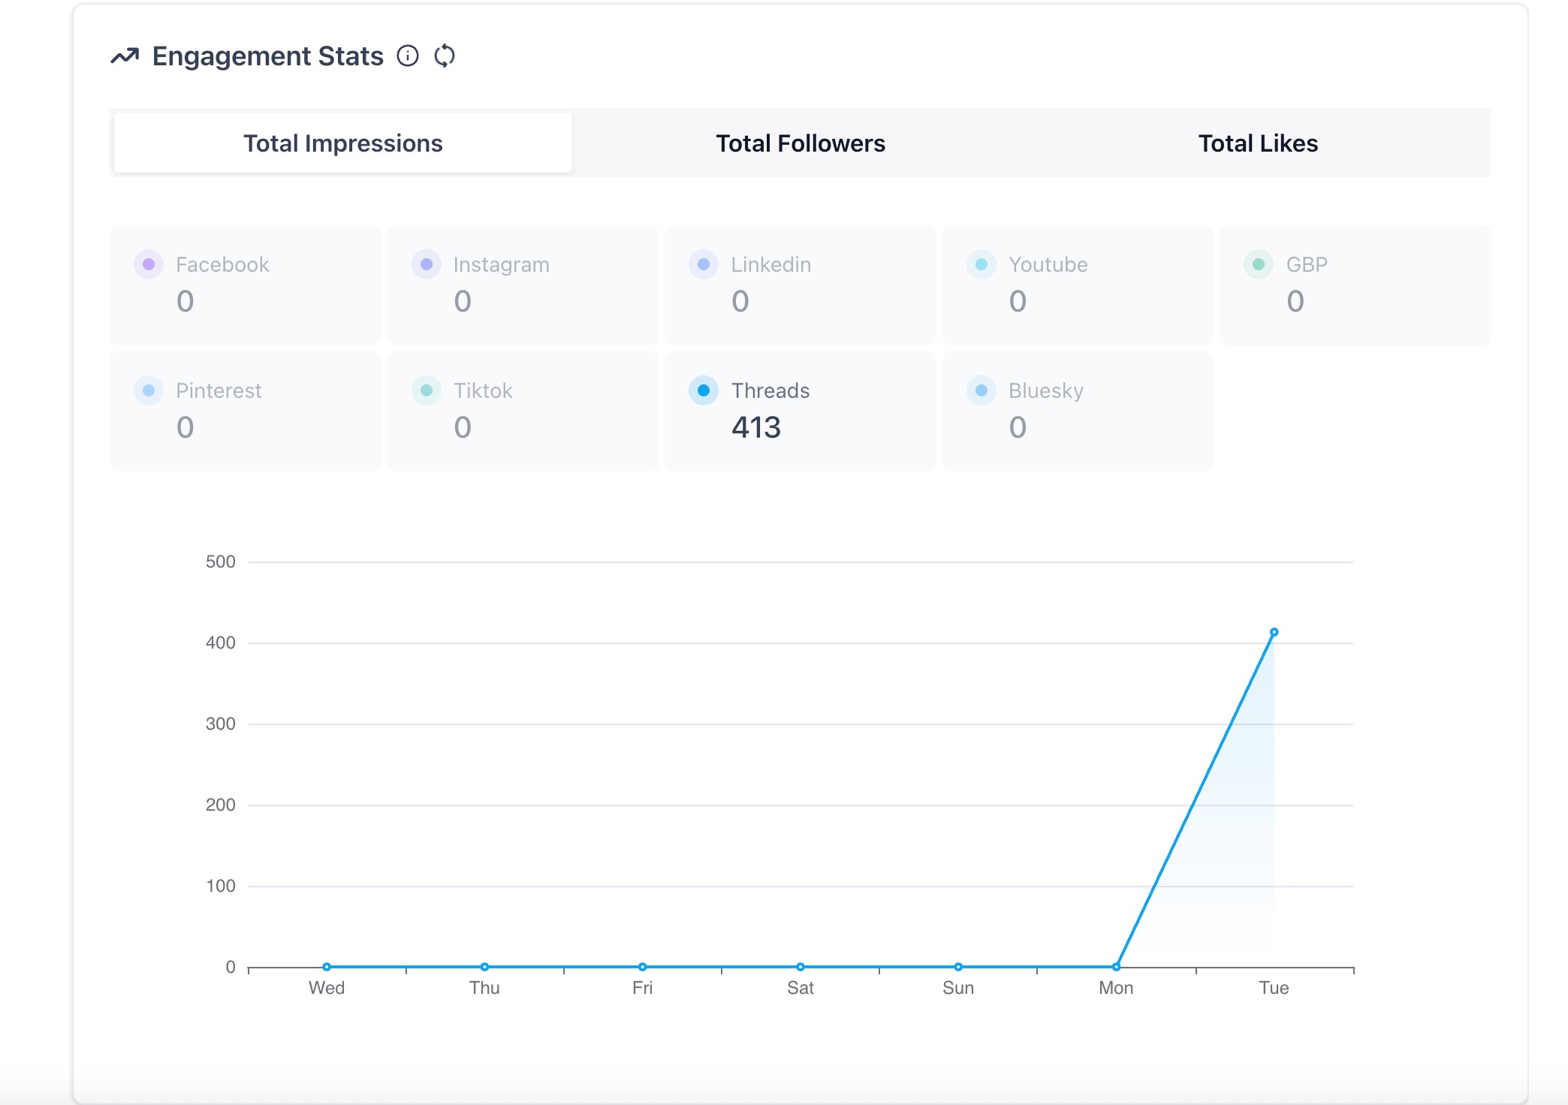1568x1105 pixels.
Task: Open the Total Likes tab
Action: 1257,143
